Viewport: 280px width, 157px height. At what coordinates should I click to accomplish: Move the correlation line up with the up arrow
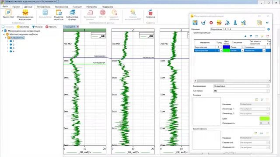(x=245, y=36)
